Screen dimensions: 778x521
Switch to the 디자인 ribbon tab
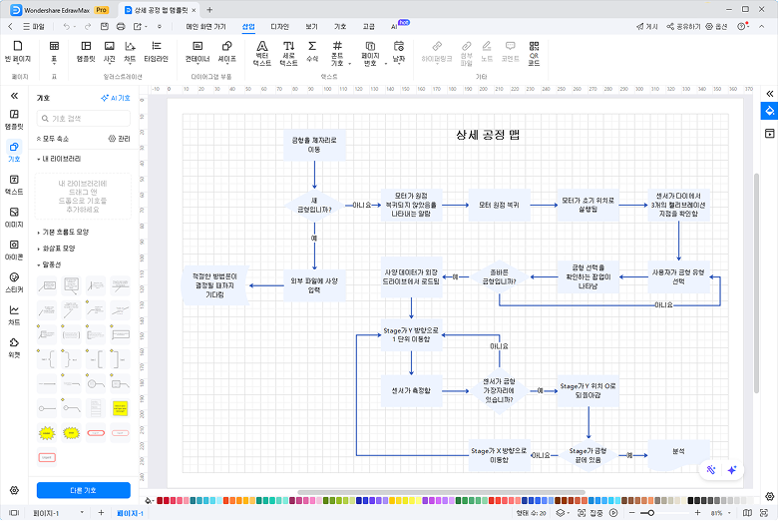[x=280, y=26]
